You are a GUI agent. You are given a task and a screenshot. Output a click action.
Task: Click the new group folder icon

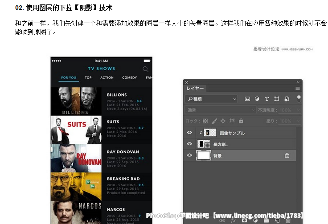[x=266, y=220]
